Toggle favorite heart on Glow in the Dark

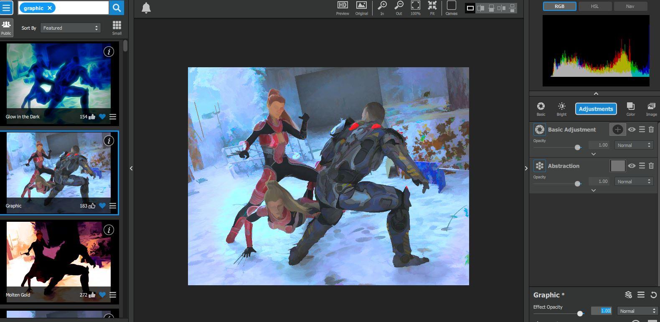tap(102, 117)
